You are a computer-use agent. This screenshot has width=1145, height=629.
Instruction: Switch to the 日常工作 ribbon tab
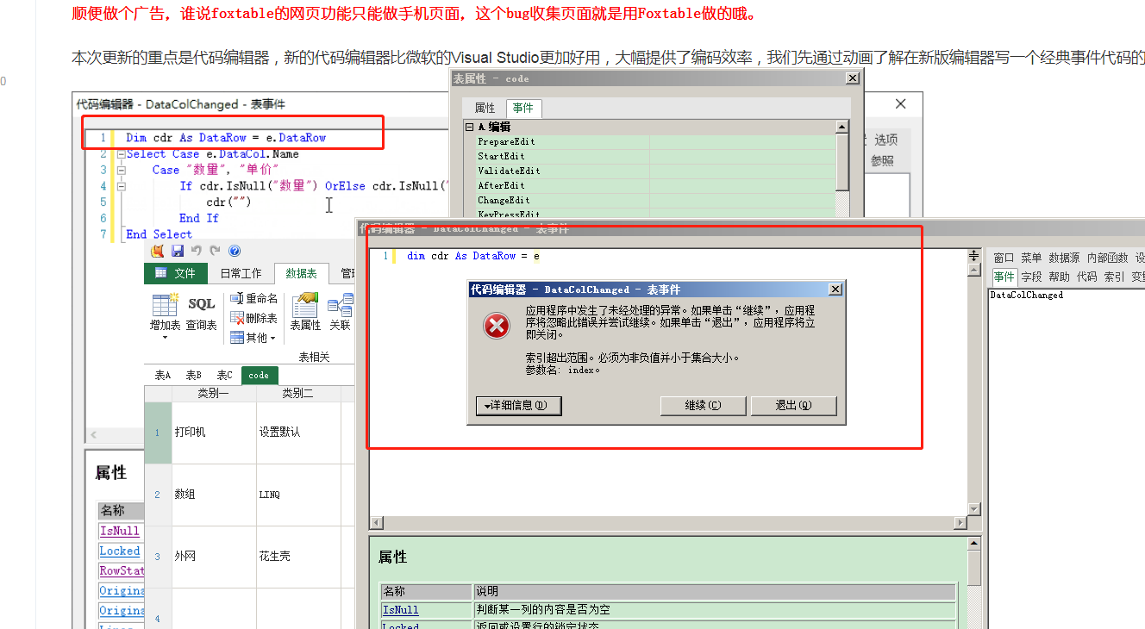(241, 273)
